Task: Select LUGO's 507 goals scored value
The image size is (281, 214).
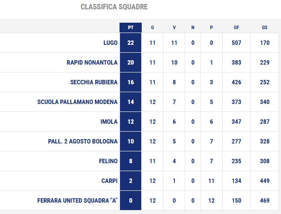Action: tap(237, 43)
